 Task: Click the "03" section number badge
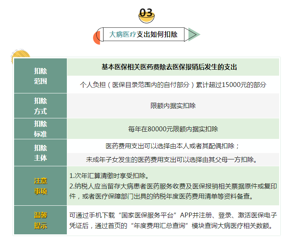coord(147,15)
